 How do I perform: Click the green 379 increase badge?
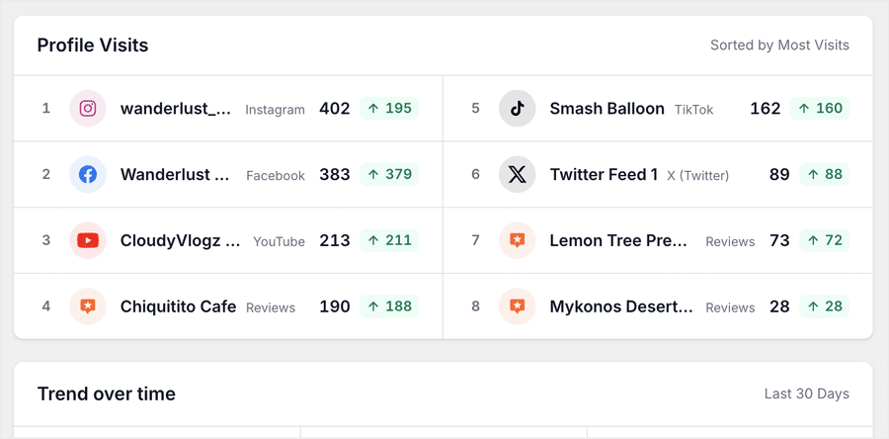(389, 174)
